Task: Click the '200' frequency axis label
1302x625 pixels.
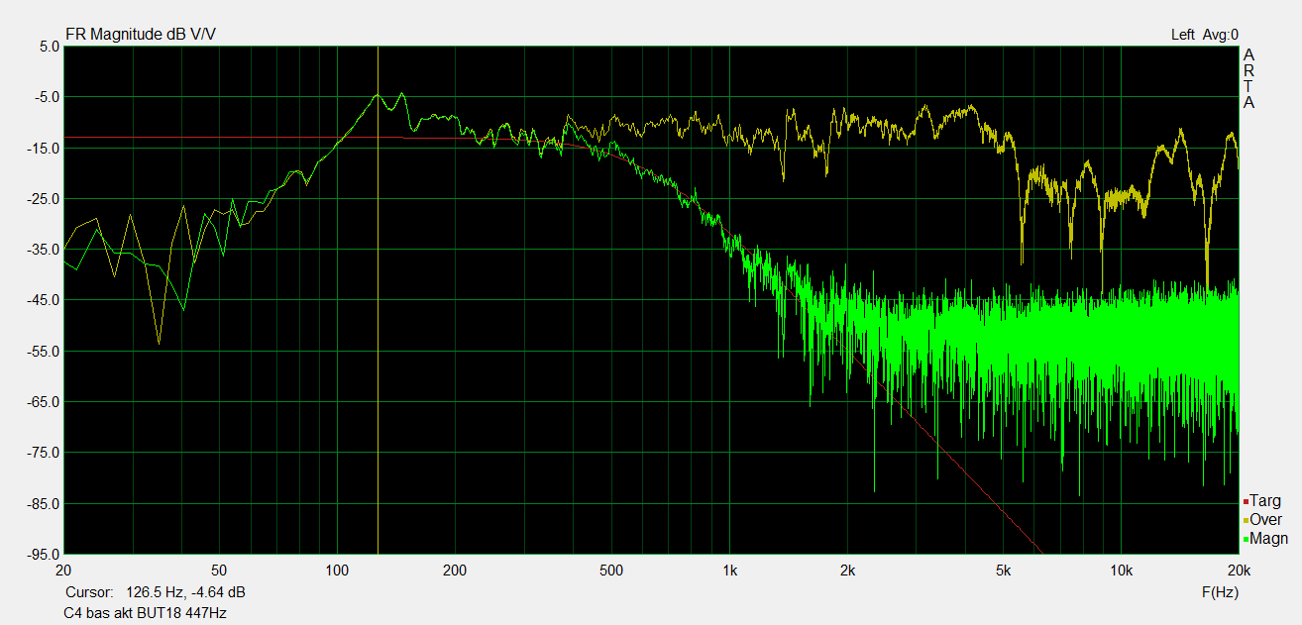Action: [455, 571]
